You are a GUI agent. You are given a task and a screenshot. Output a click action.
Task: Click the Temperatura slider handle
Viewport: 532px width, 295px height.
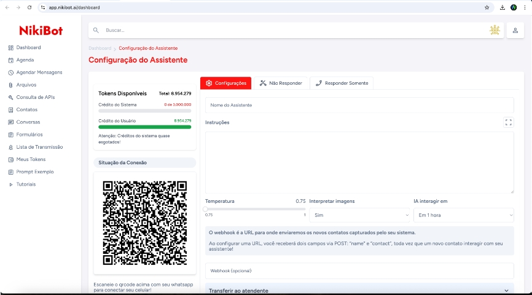coord(206,209)
